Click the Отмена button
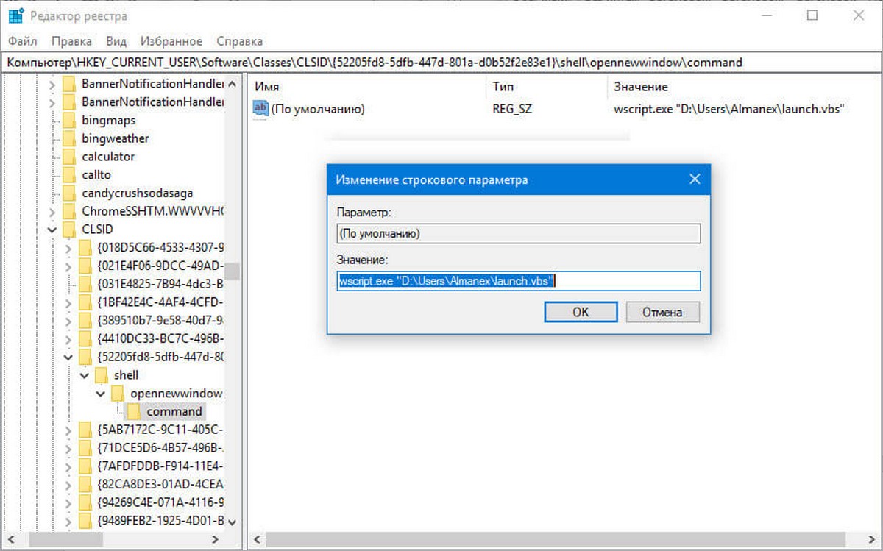The width and height of the screenshot is (883, 551). pos(662,312)
